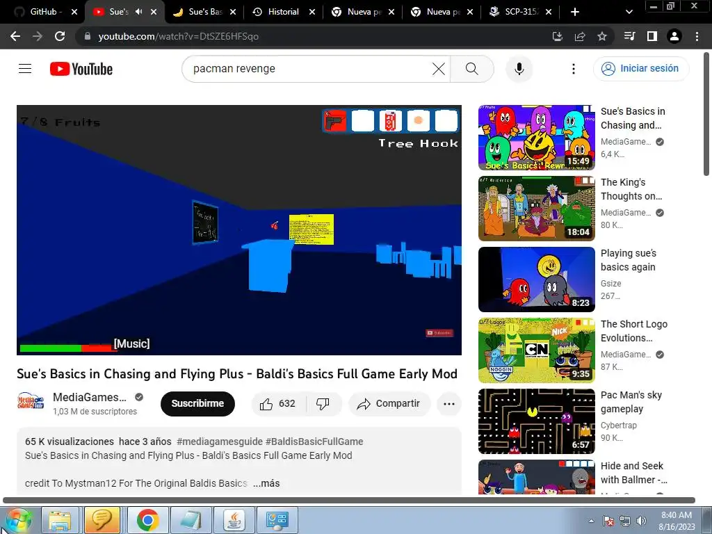The height and width of the screenshot is (534, 712).
Task: Open more actions ellipsis below video
Action: pyautogui.click(x=449, y=404)
